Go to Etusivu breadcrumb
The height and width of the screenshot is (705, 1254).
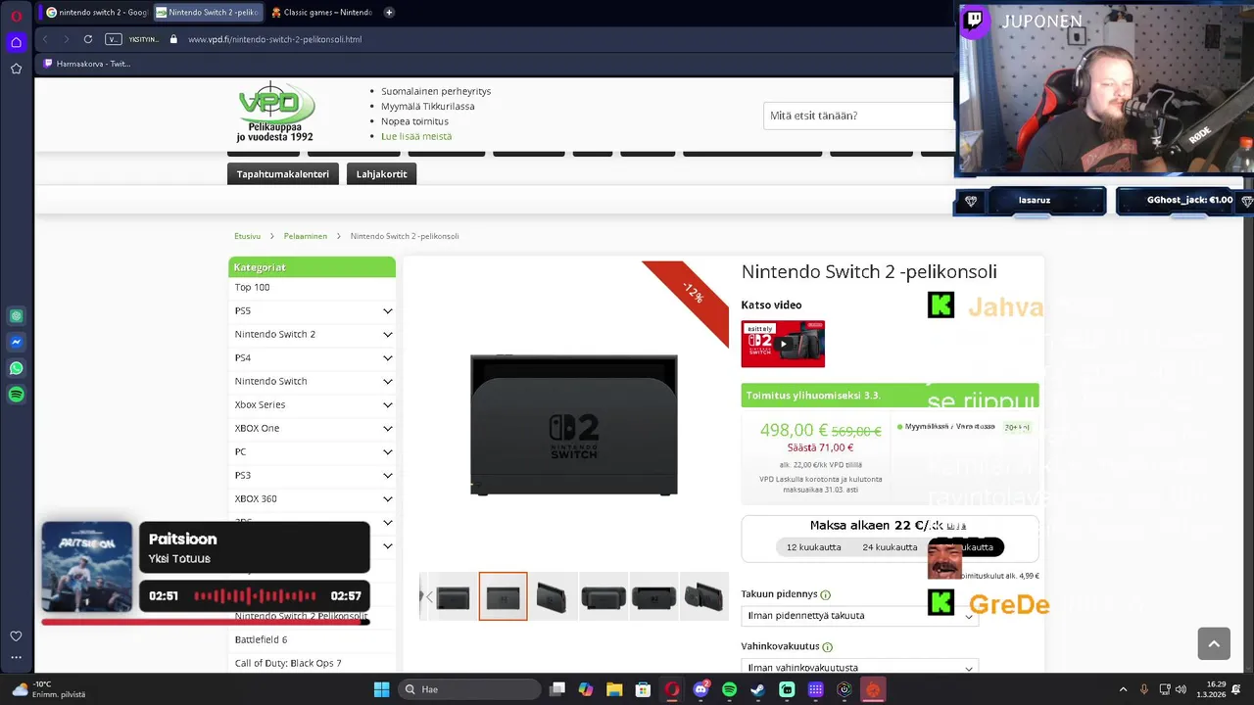pos(248,236)
